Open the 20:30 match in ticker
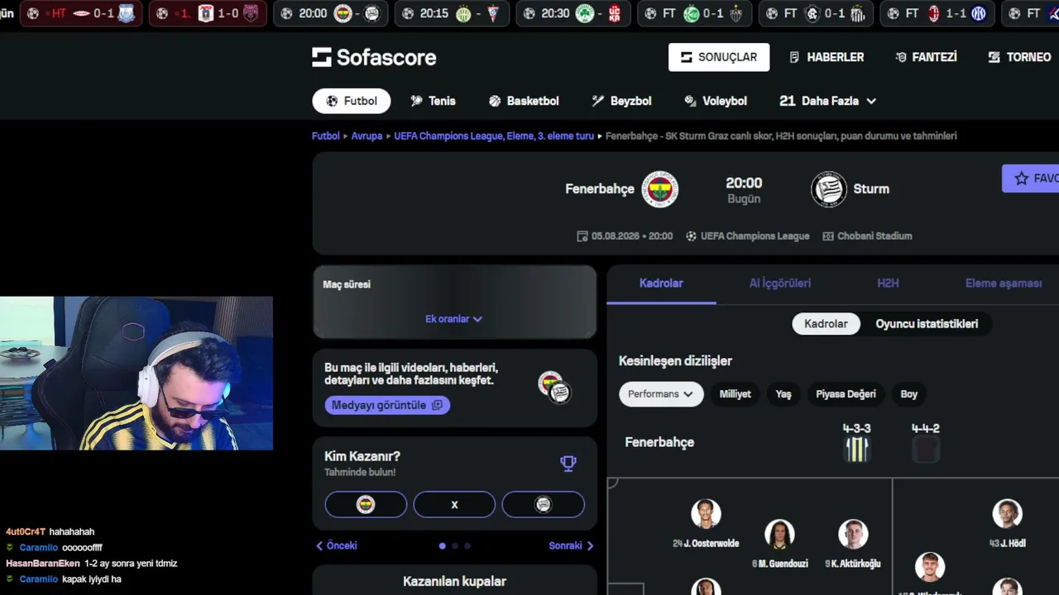Viewport: 1059px width, 595px height. (572, 13)
